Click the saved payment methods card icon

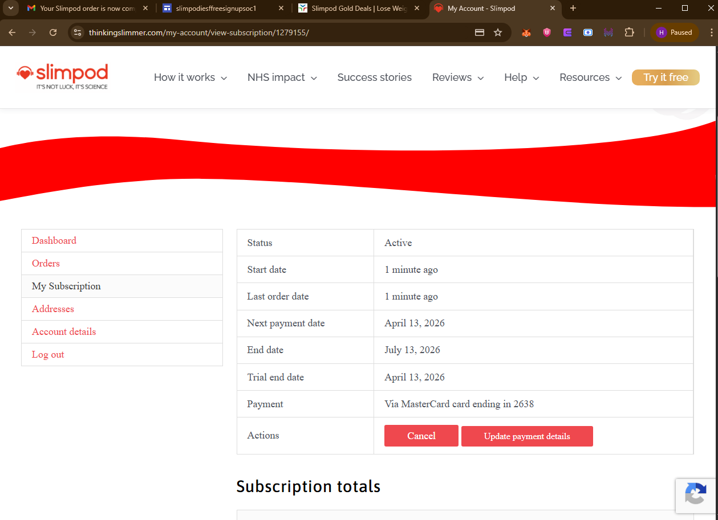(480, 32)
